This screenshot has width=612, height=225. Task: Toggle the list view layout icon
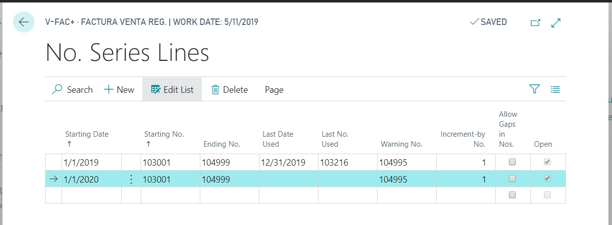555,90
